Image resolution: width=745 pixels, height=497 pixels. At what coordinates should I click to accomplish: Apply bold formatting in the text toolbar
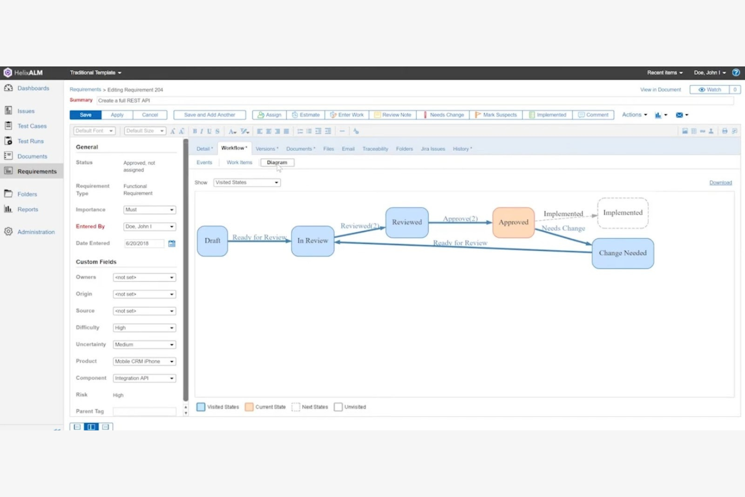pos(194,131)
